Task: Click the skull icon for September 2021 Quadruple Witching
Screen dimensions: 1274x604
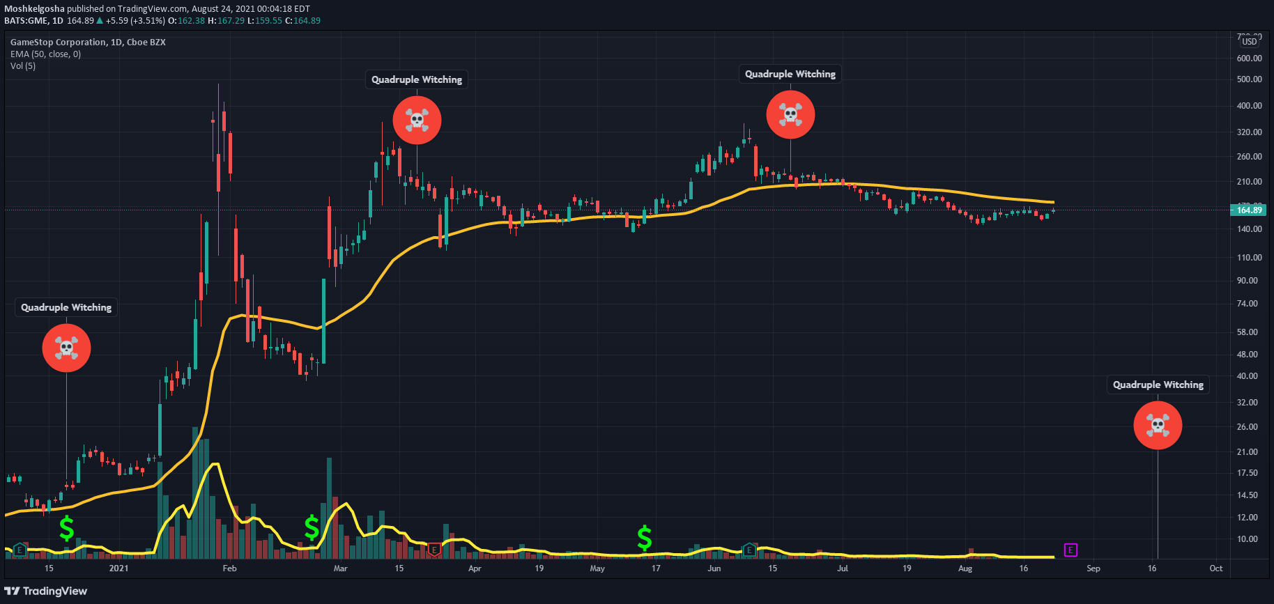Action: (1158, 425)
